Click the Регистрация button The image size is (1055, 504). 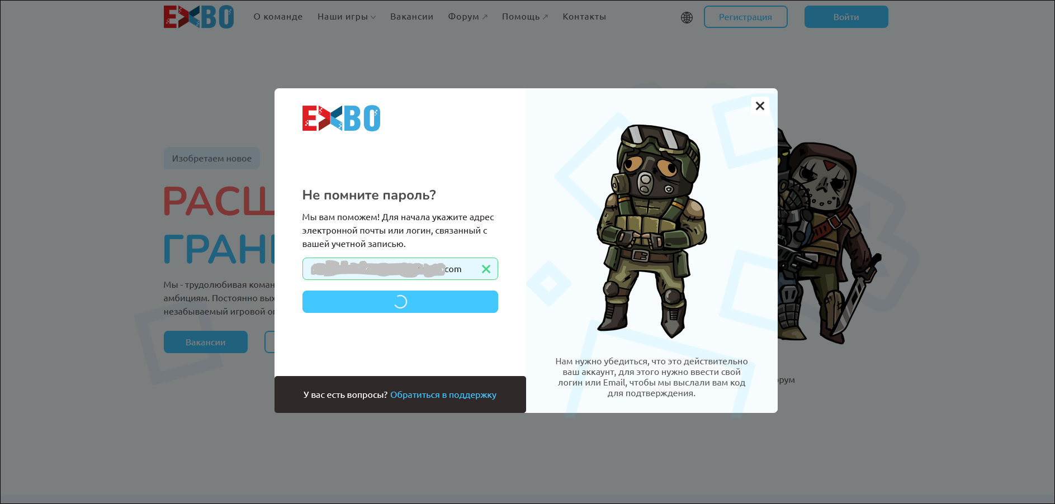(745, 17)
